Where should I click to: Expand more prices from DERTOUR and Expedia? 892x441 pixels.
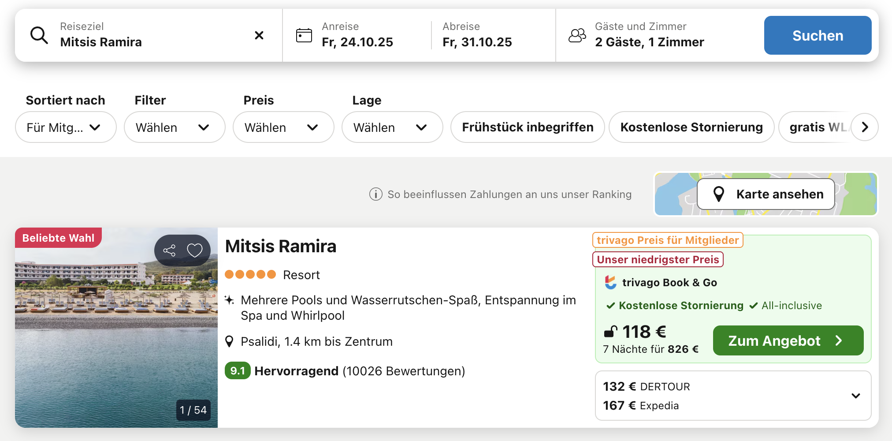coord(855,396)
